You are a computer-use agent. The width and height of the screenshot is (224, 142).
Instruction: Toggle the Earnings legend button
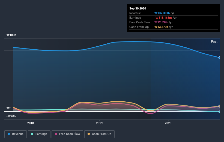click(39, 134)
